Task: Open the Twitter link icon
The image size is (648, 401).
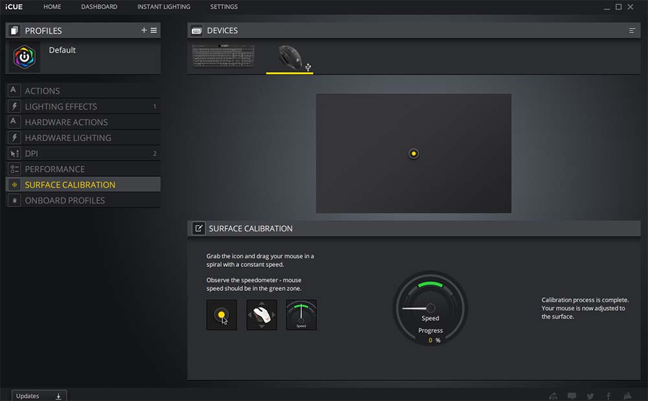Action: (590, 396)
